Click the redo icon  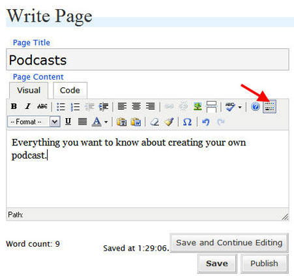coord(220,122)
